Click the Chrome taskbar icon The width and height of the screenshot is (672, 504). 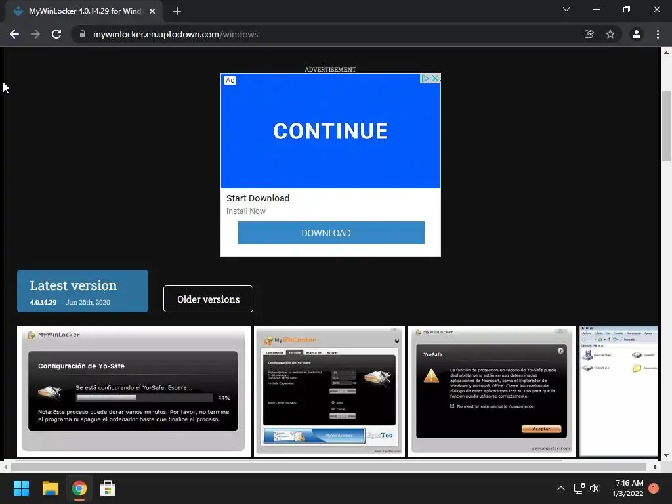(79, 488)
